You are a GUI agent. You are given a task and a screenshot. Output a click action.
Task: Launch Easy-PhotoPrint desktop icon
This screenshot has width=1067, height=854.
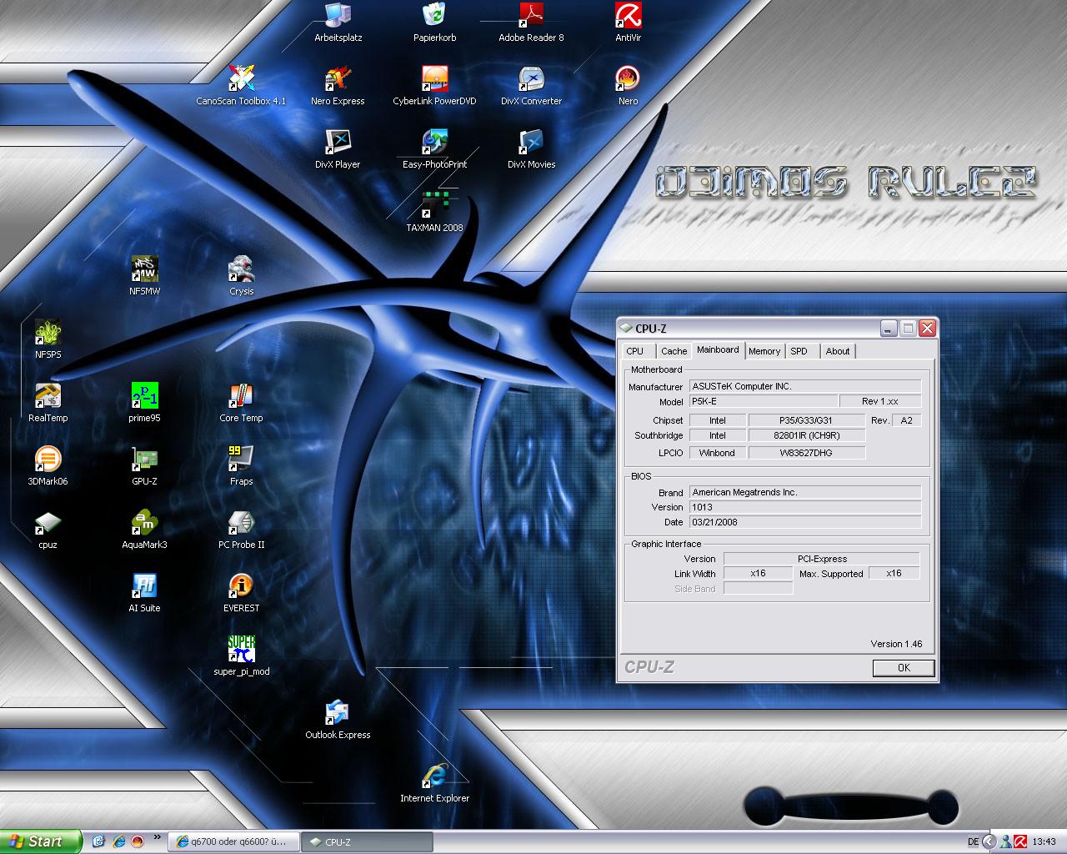(434, 149)
